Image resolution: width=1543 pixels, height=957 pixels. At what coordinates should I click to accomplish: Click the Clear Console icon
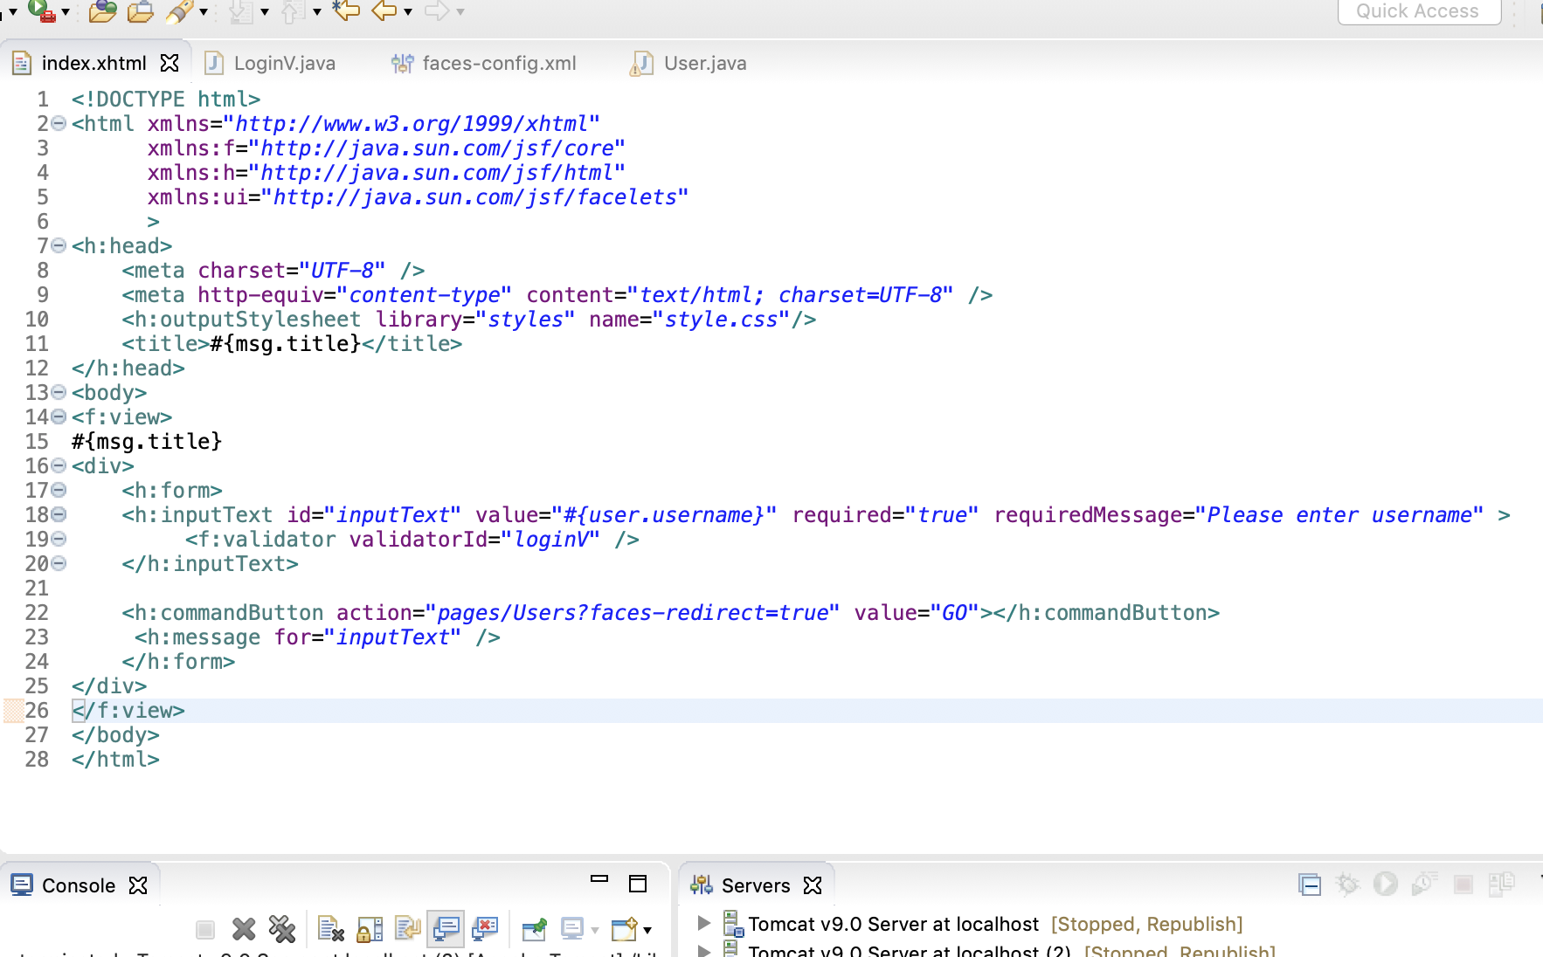pyautogui.click(x=330, y=930)
